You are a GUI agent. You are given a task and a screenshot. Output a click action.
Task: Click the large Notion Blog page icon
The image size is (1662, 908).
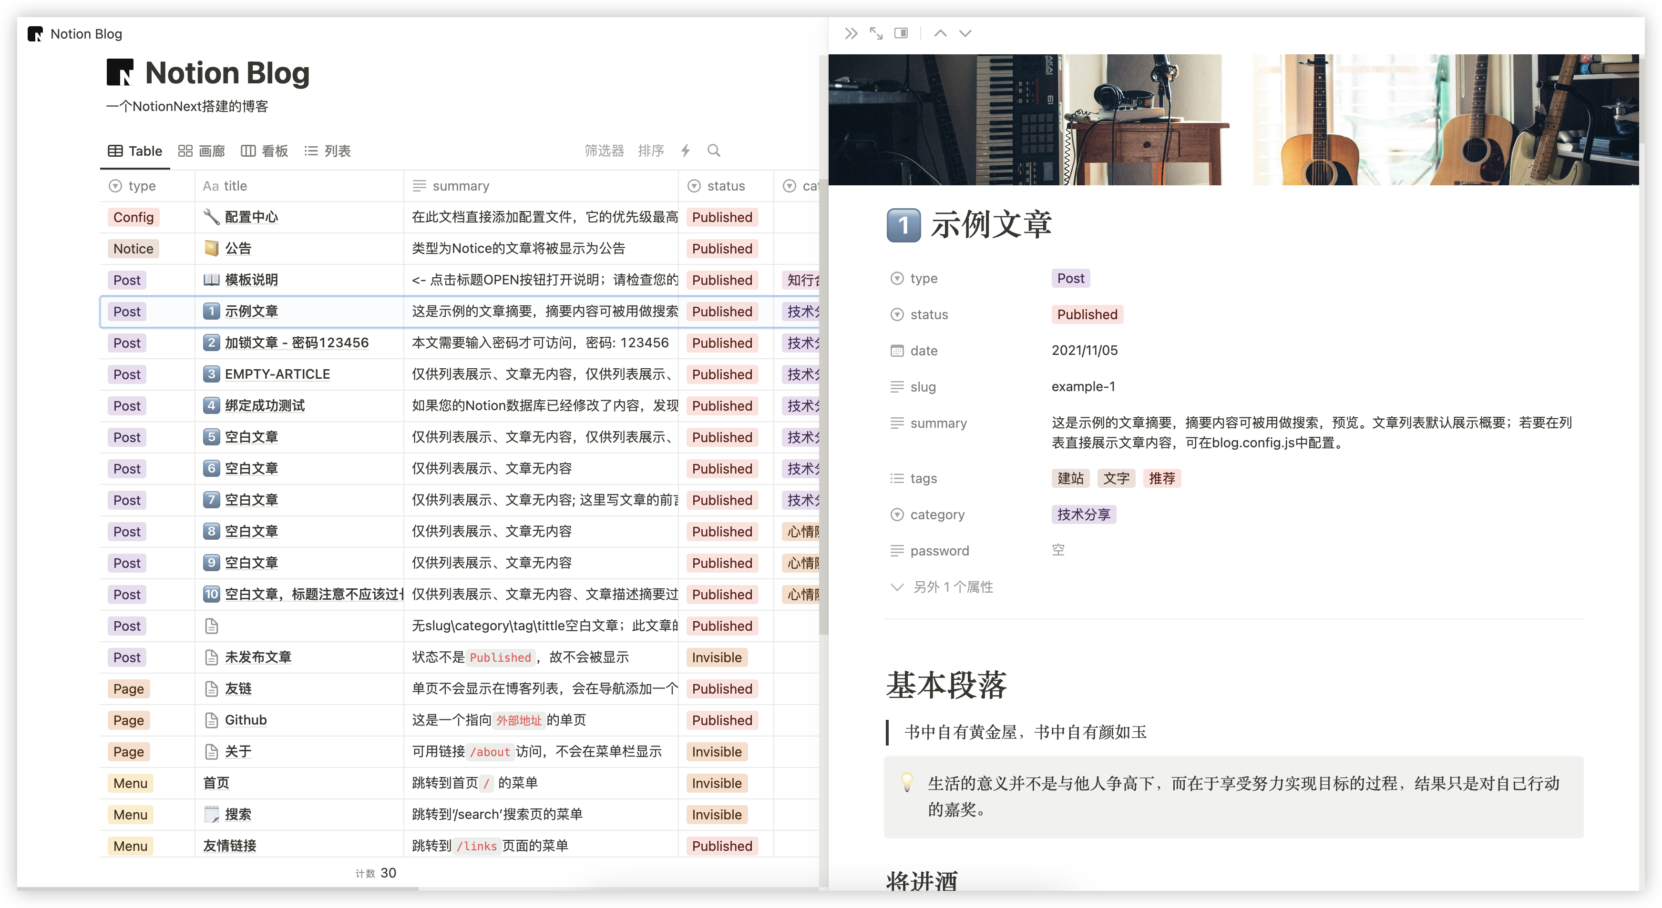pyautogui.click(x=120, y=72)
